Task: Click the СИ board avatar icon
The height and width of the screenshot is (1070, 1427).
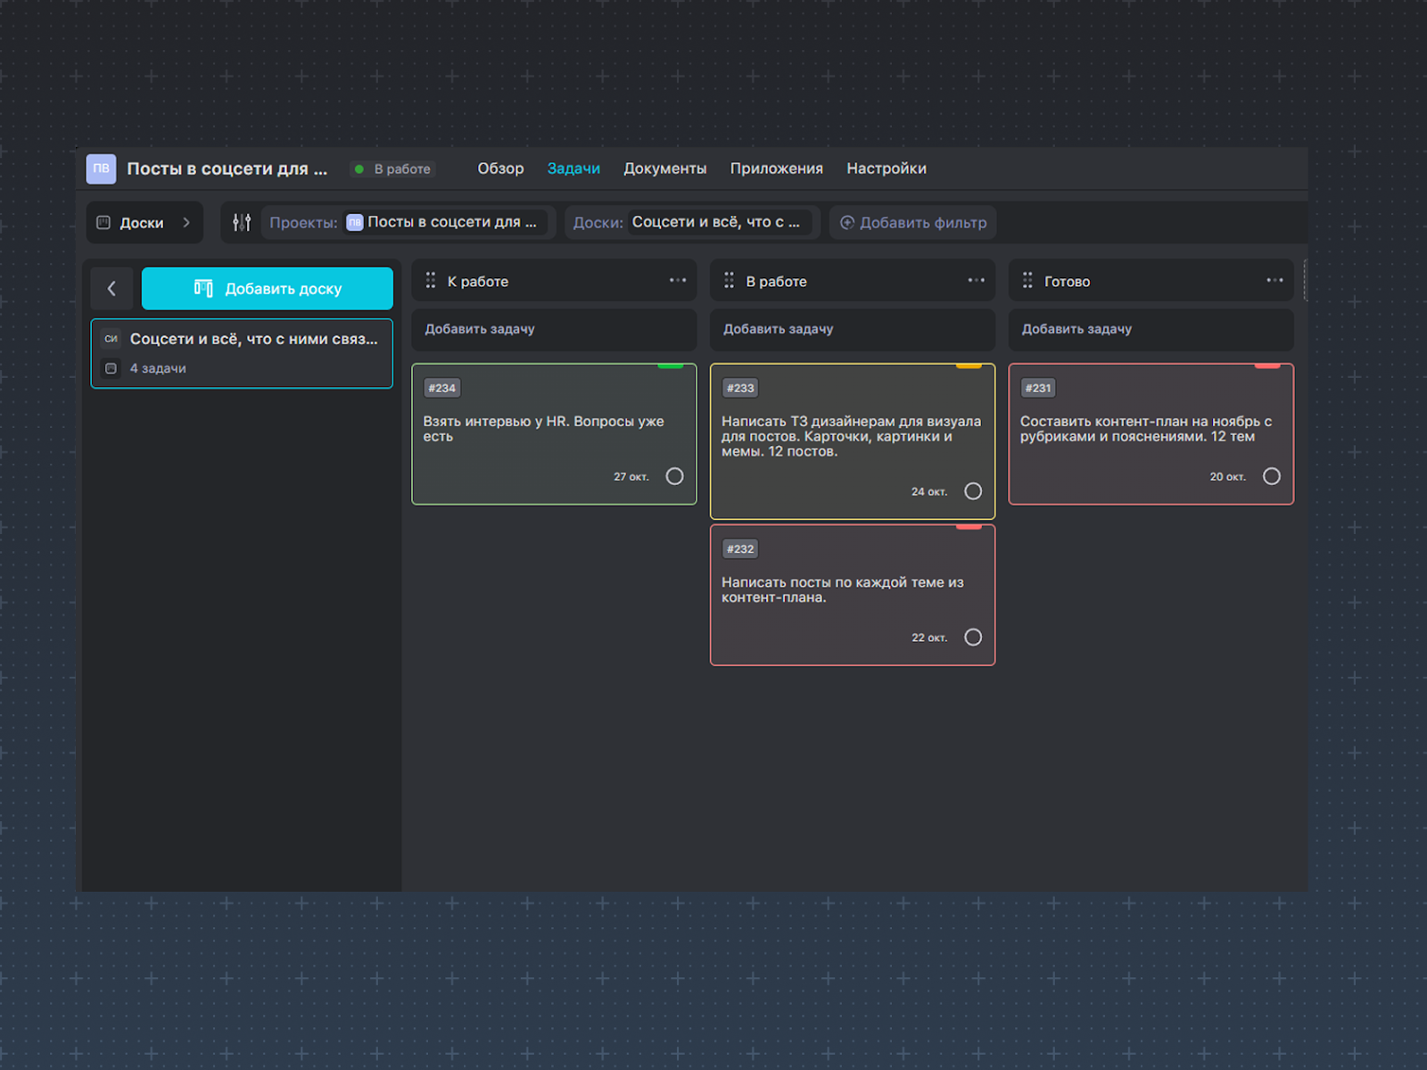Action: [x=111, y=339]
